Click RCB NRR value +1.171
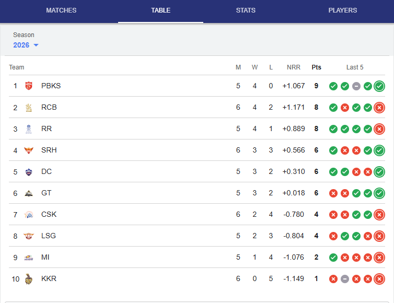The image size is (394, 303). pyautogui.click(x=294, y=107)
